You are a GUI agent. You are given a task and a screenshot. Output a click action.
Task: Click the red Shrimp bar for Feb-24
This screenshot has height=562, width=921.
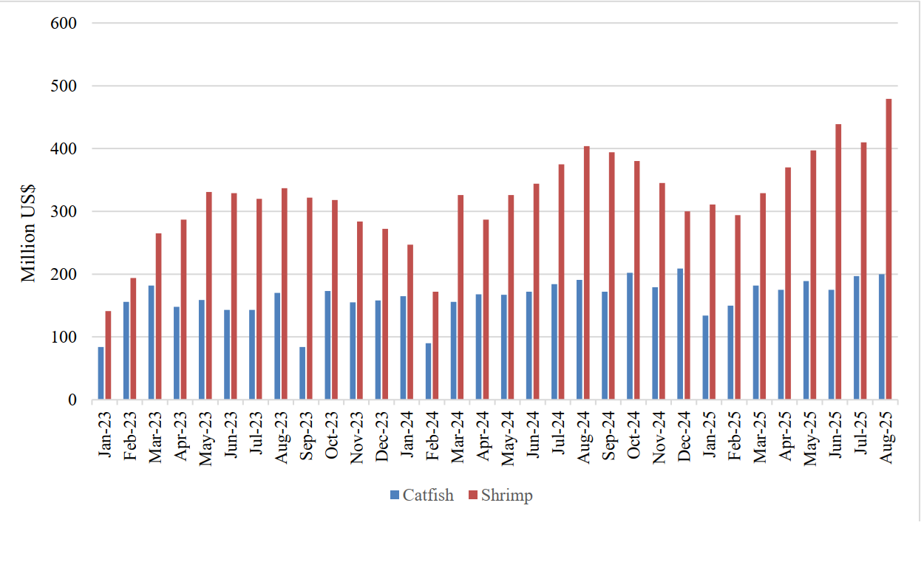pyautogui.click(x=435, y=346)
